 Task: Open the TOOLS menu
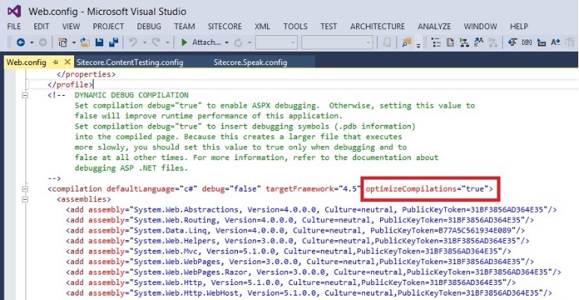pos(295,27)
